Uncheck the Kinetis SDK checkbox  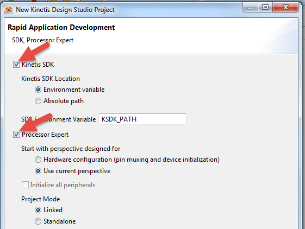16,64
